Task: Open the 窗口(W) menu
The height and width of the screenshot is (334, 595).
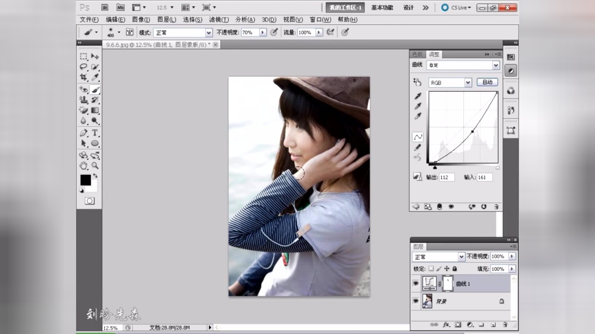Action: pyautogui.click(x=320, y=19)
